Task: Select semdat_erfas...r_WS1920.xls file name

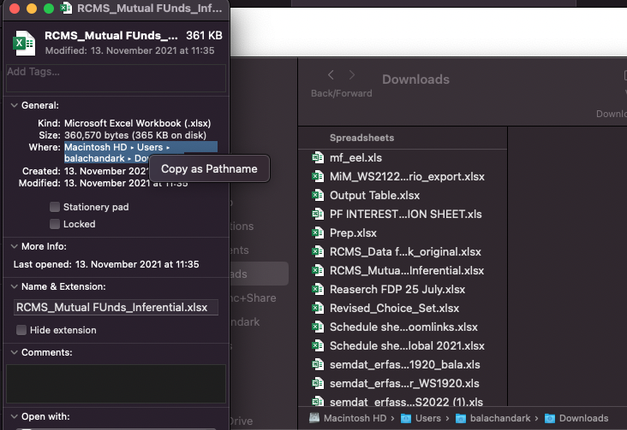Action: click(404, 383)
